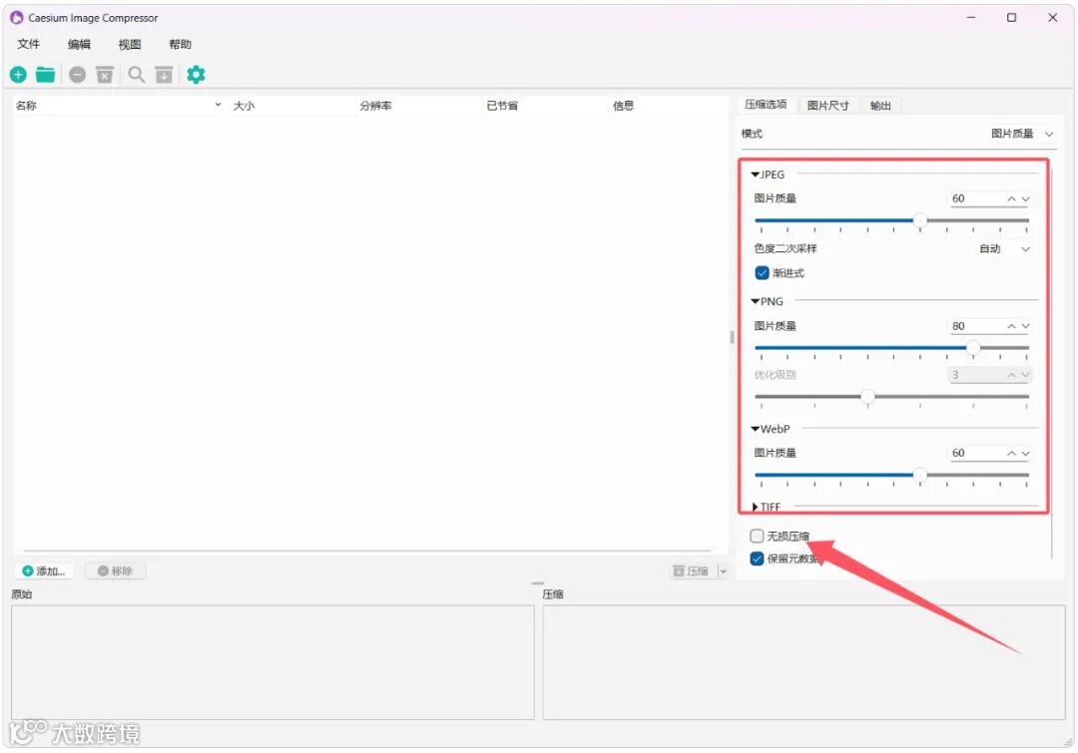Decrease JPEG quality with the down arrow
Screen dimensions: 1078x753
tap(1025, 198)
